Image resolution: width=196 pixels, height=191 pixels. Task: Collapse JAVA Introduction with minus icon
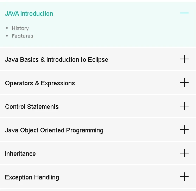(184, 13)
